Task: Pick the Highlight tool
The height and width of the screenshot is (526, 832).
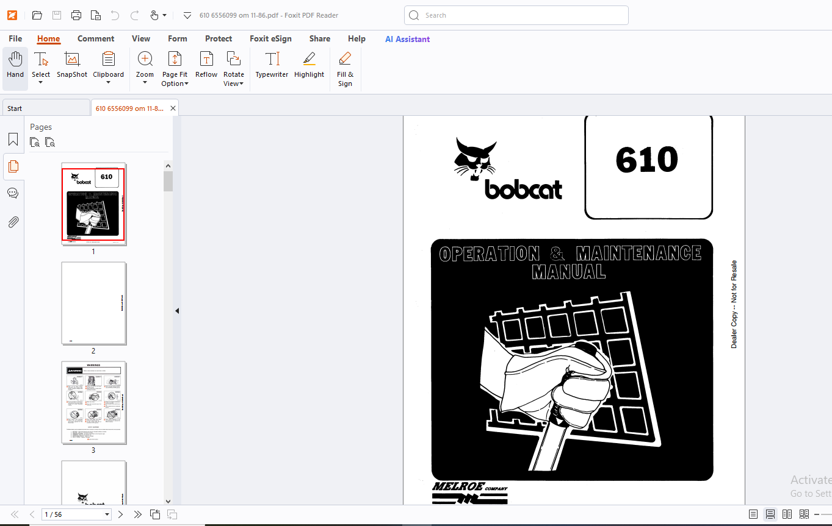Action: 309,65
